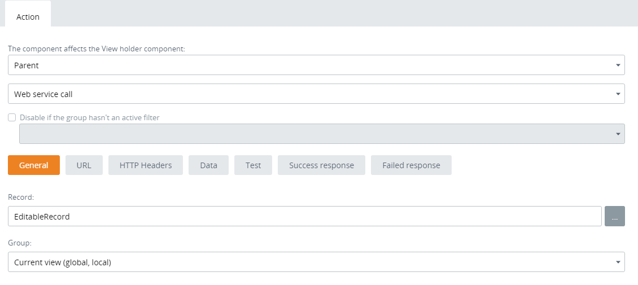Expand the Current view (global, local) dropdown
This screenshot has width=638, height=285.
(x=311, y=262)
